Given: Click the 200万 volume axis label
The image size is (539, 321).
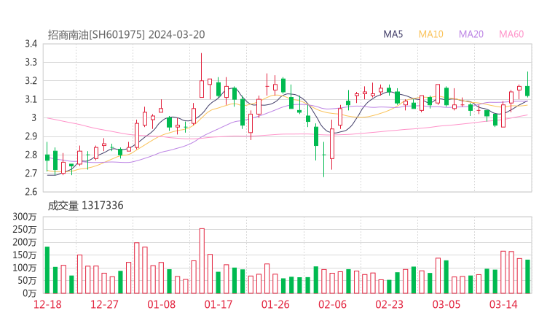Looking at the screenshot, I should pyautogui.click(x=25, y=242).
